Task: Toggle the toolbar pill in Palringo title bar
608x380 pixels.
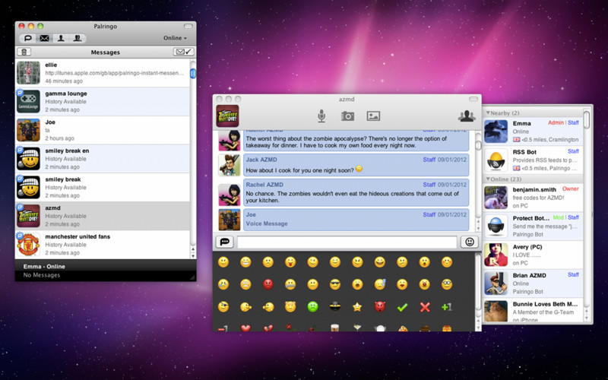Action: click(188, 26)
